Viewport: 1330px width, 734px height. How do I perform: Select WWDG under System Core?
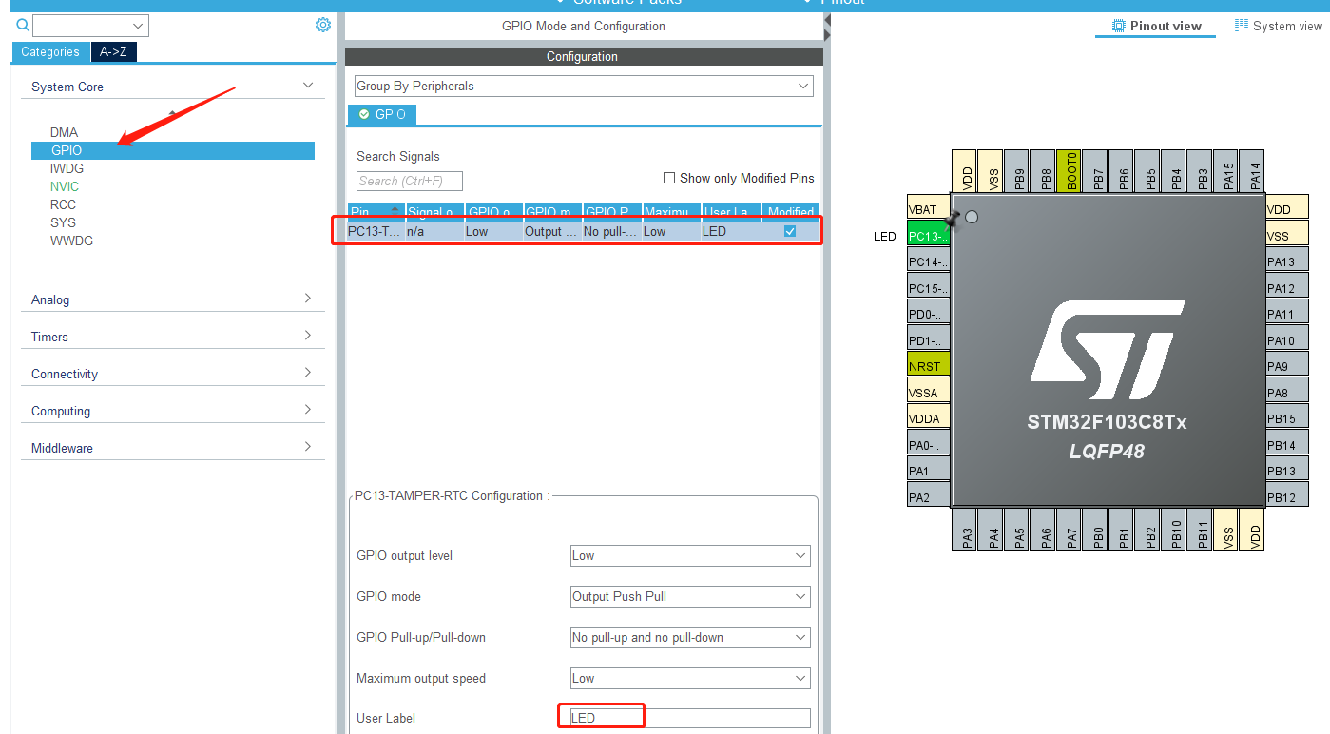(72, 241)
